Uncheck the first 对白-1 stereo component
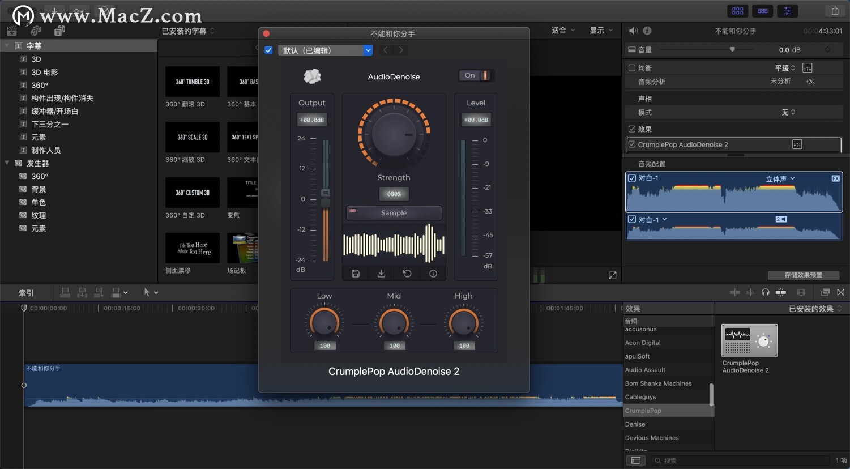Viewport: 850px width, 469px height. click(632, 178)
